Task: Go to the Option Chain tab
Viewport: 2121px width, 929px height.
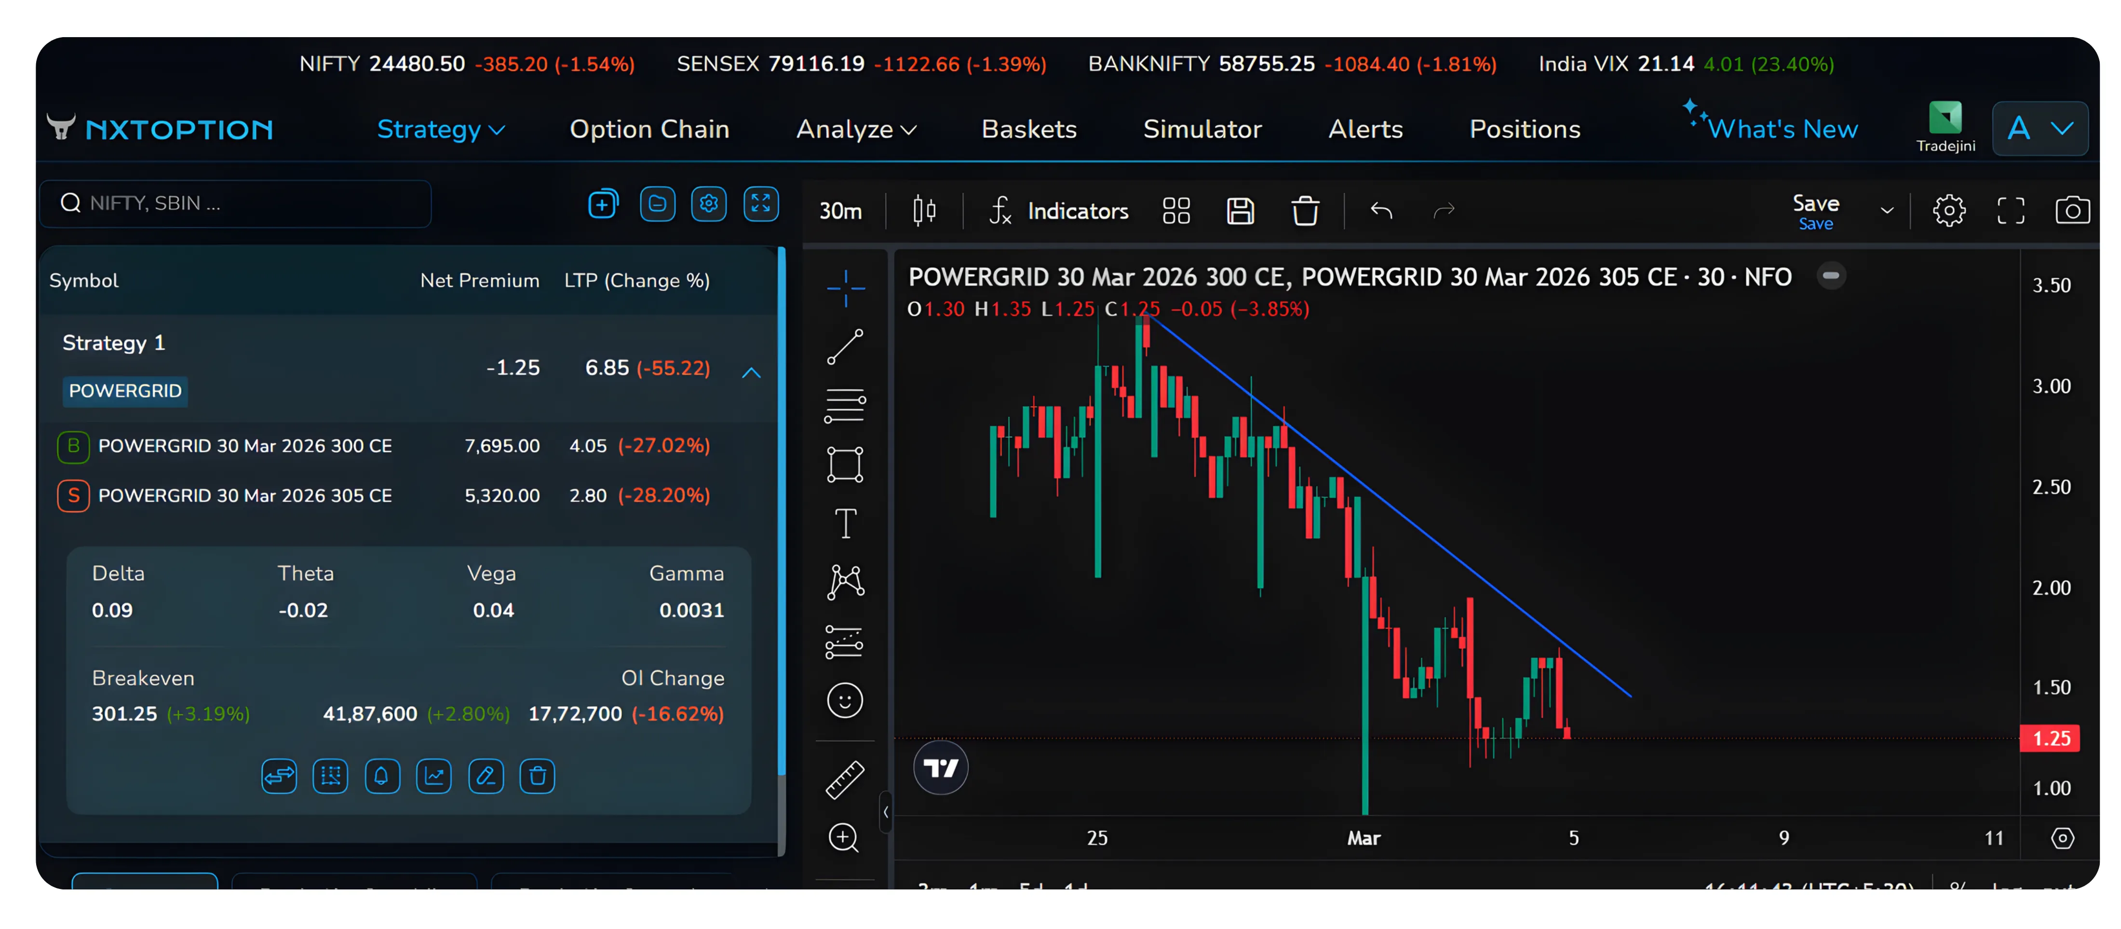Action: coord(649,128)
